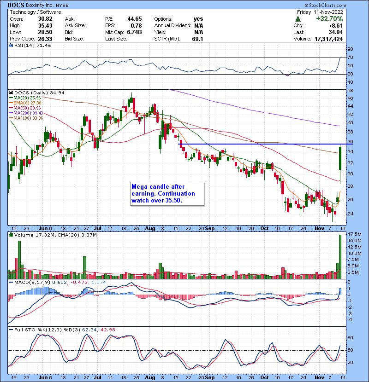369x382 pixels.
Task: Click the Mkt Cap value 6.74B
Action: click(x=135, y=32)
